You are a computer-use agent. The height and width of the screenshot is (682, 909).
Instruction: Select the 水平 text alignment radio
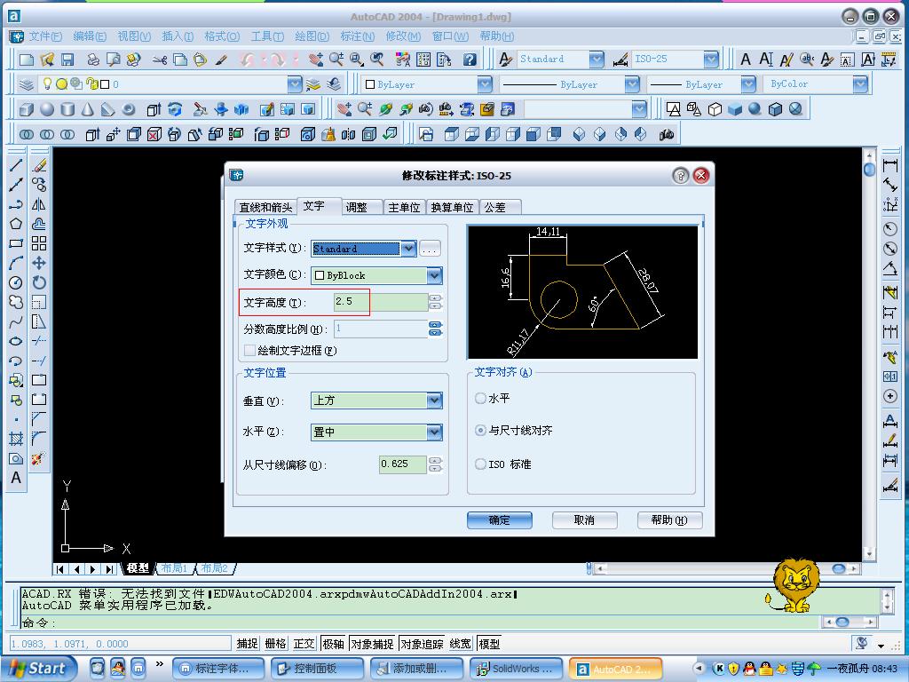(480, 399)
